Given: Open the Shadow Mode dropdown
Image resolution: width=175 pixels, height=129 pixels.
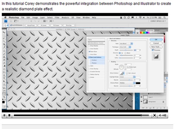Looking at the screenshot, I should (x=127, y=83).
